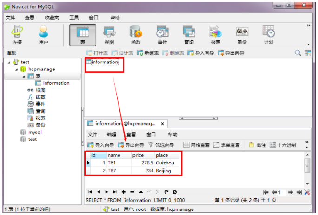The height and width of the screenshot is (215, 318).
Task: Go to last page icon
Action: 299,192
